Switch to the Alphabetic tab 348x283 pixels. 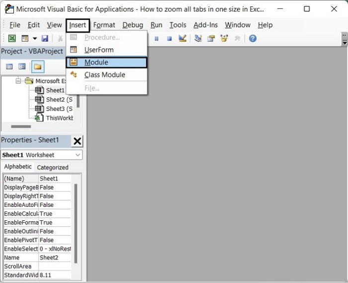18,167
